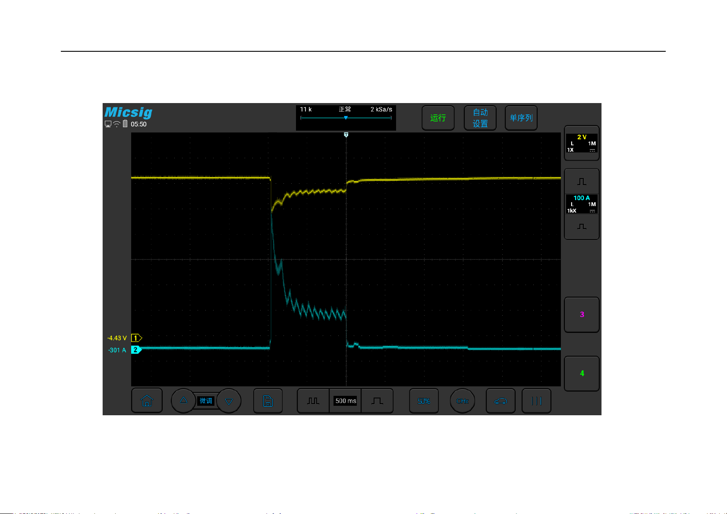Open channel 2 100 A settings

582,204
